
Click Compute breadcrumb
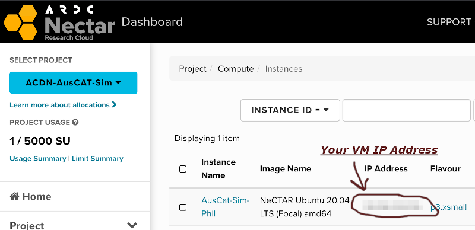click(236, 69)
